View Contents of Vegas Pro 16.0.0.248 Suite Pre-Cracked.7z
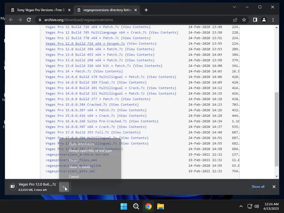The image size is (284, 213). [143, 121]
